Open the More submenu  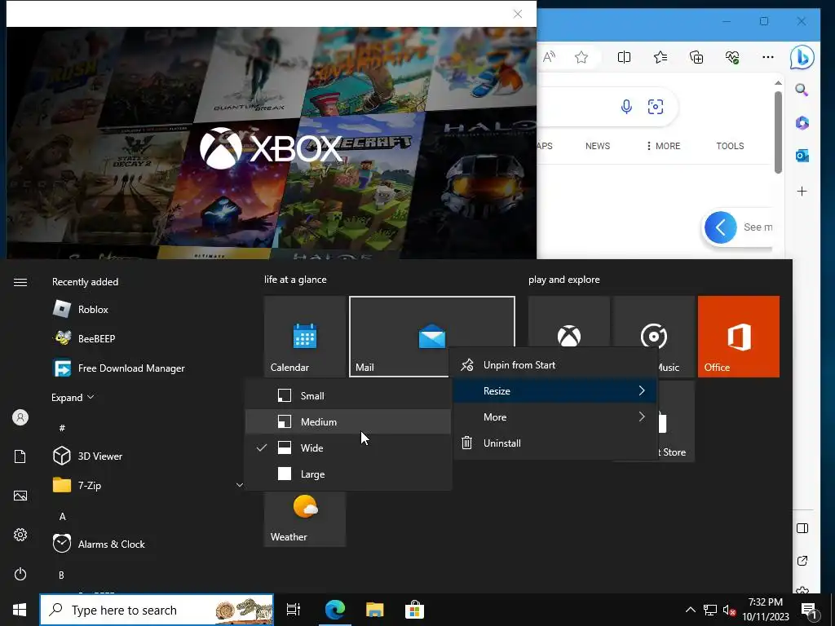(x=555, y=417)
